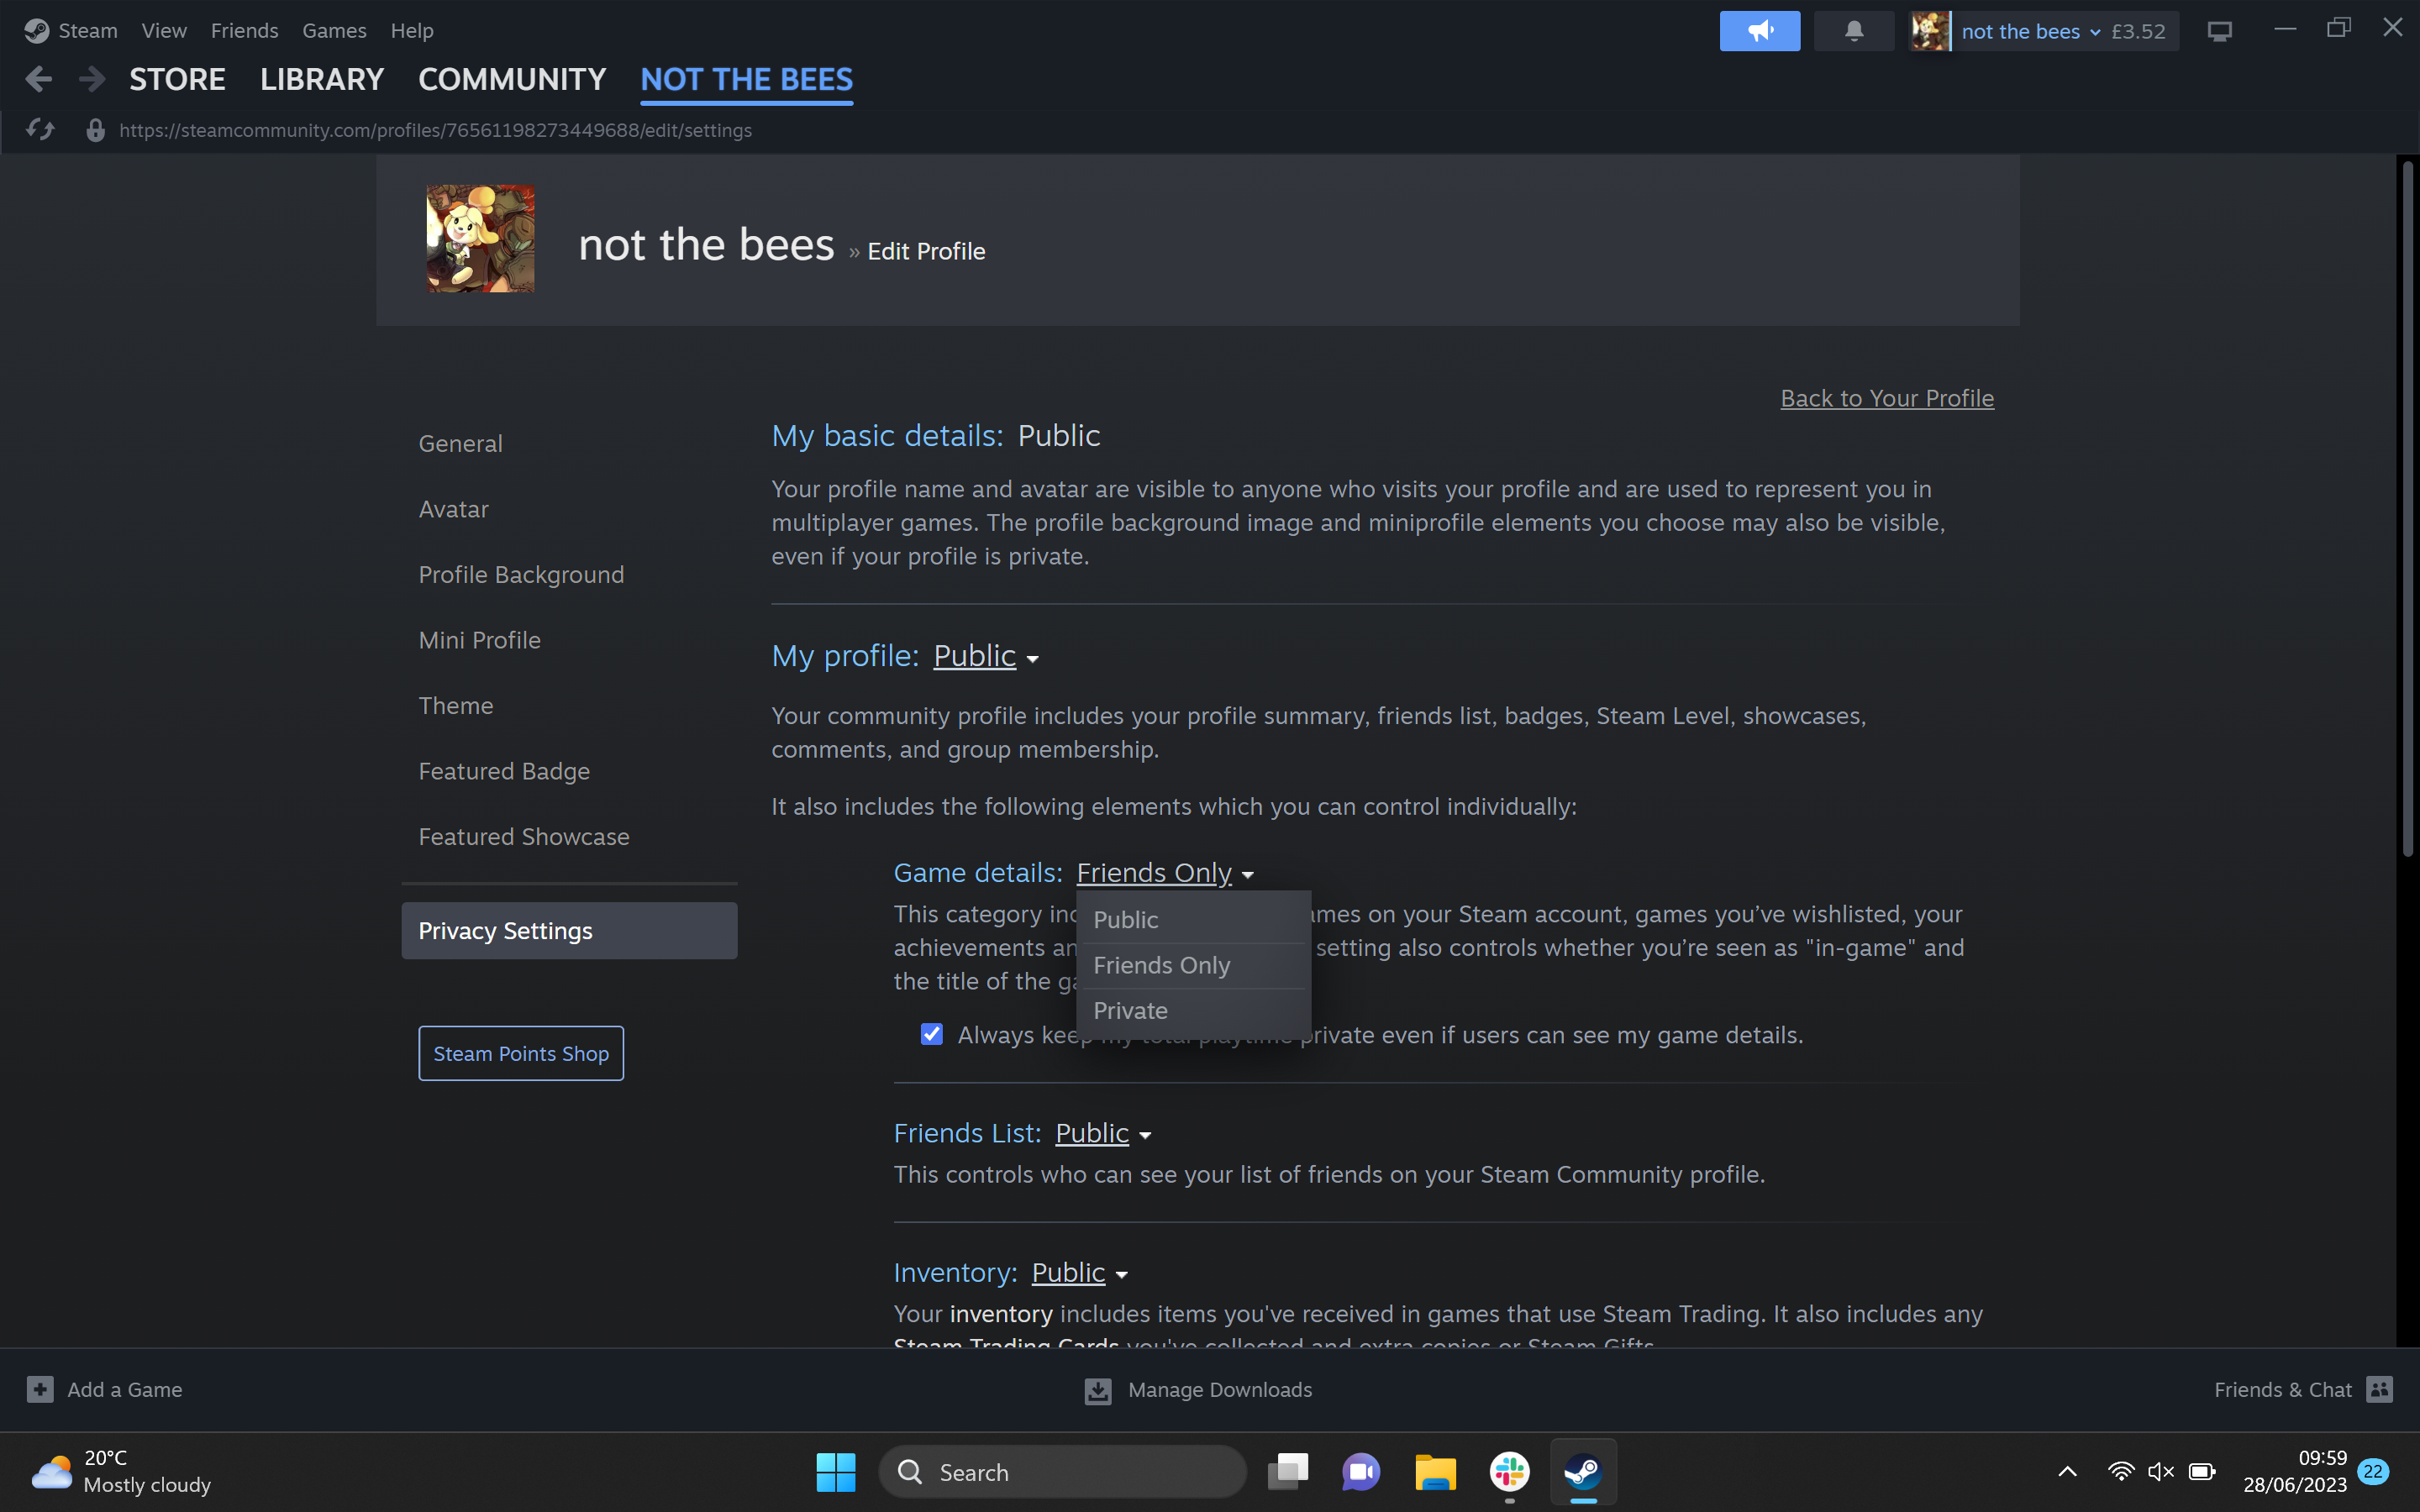Open Featured Badge settings
This screenshot has width=2420, height=1512.
click(504, 771)
